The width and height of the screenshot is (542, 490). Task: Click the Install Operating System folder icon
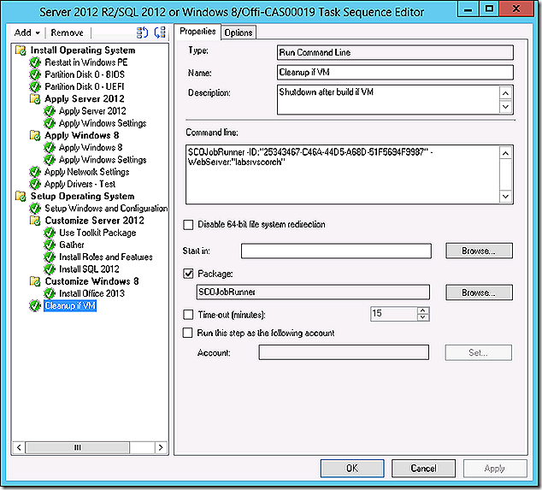(x=21, y=50)
